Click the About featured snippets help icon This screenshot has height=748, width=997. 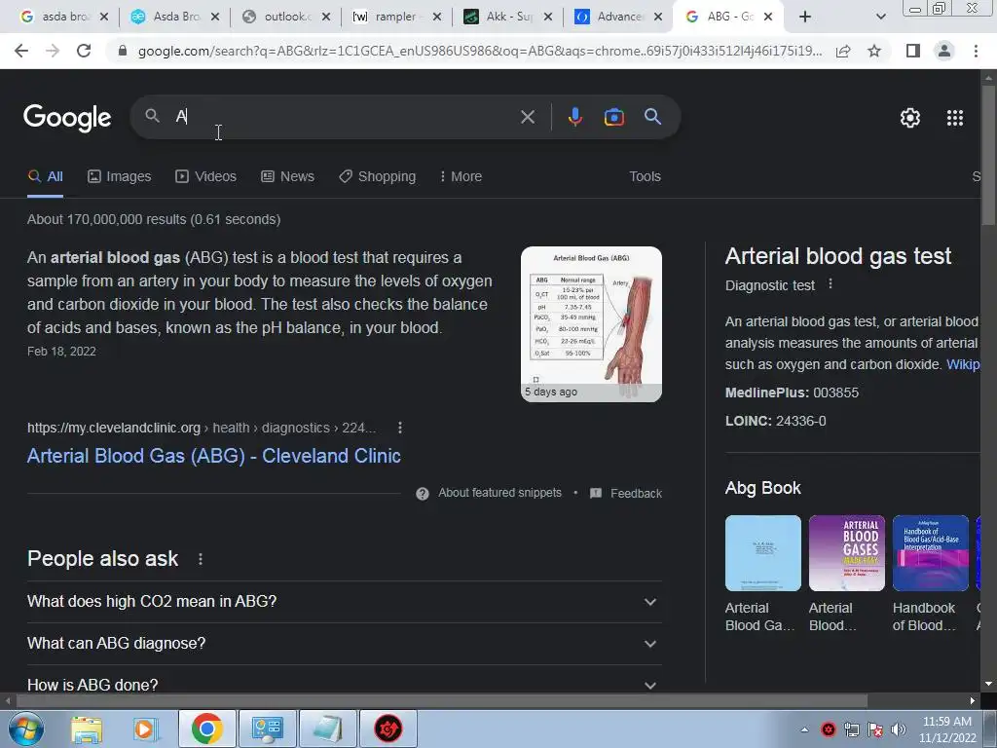coord(423,494)
